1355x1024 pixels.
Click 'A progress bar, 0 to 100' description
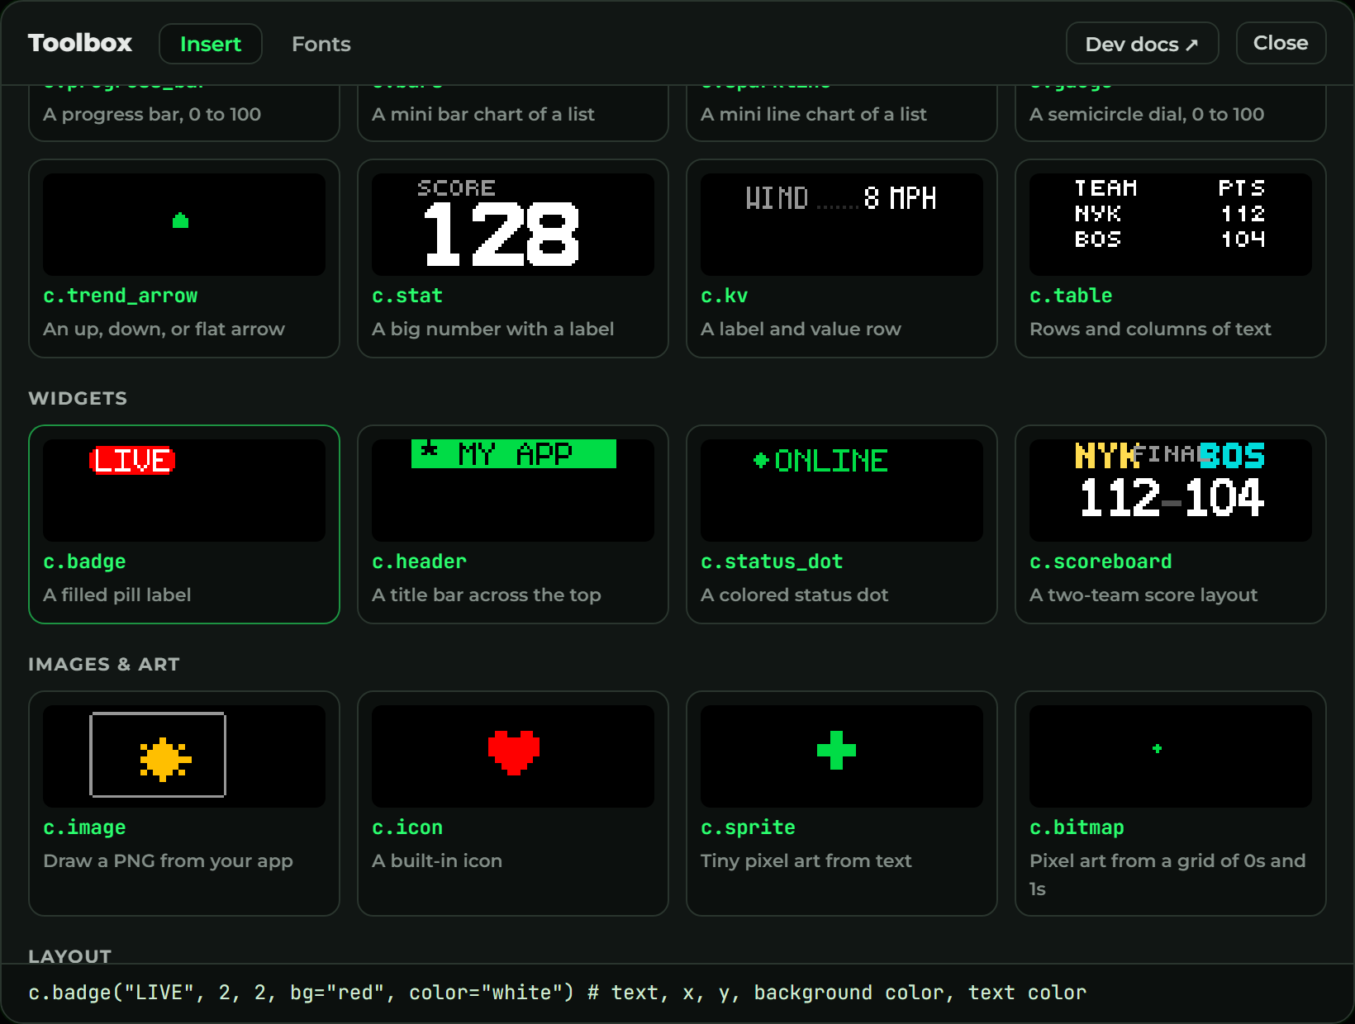pyautogui.click(x=152, y=114)
